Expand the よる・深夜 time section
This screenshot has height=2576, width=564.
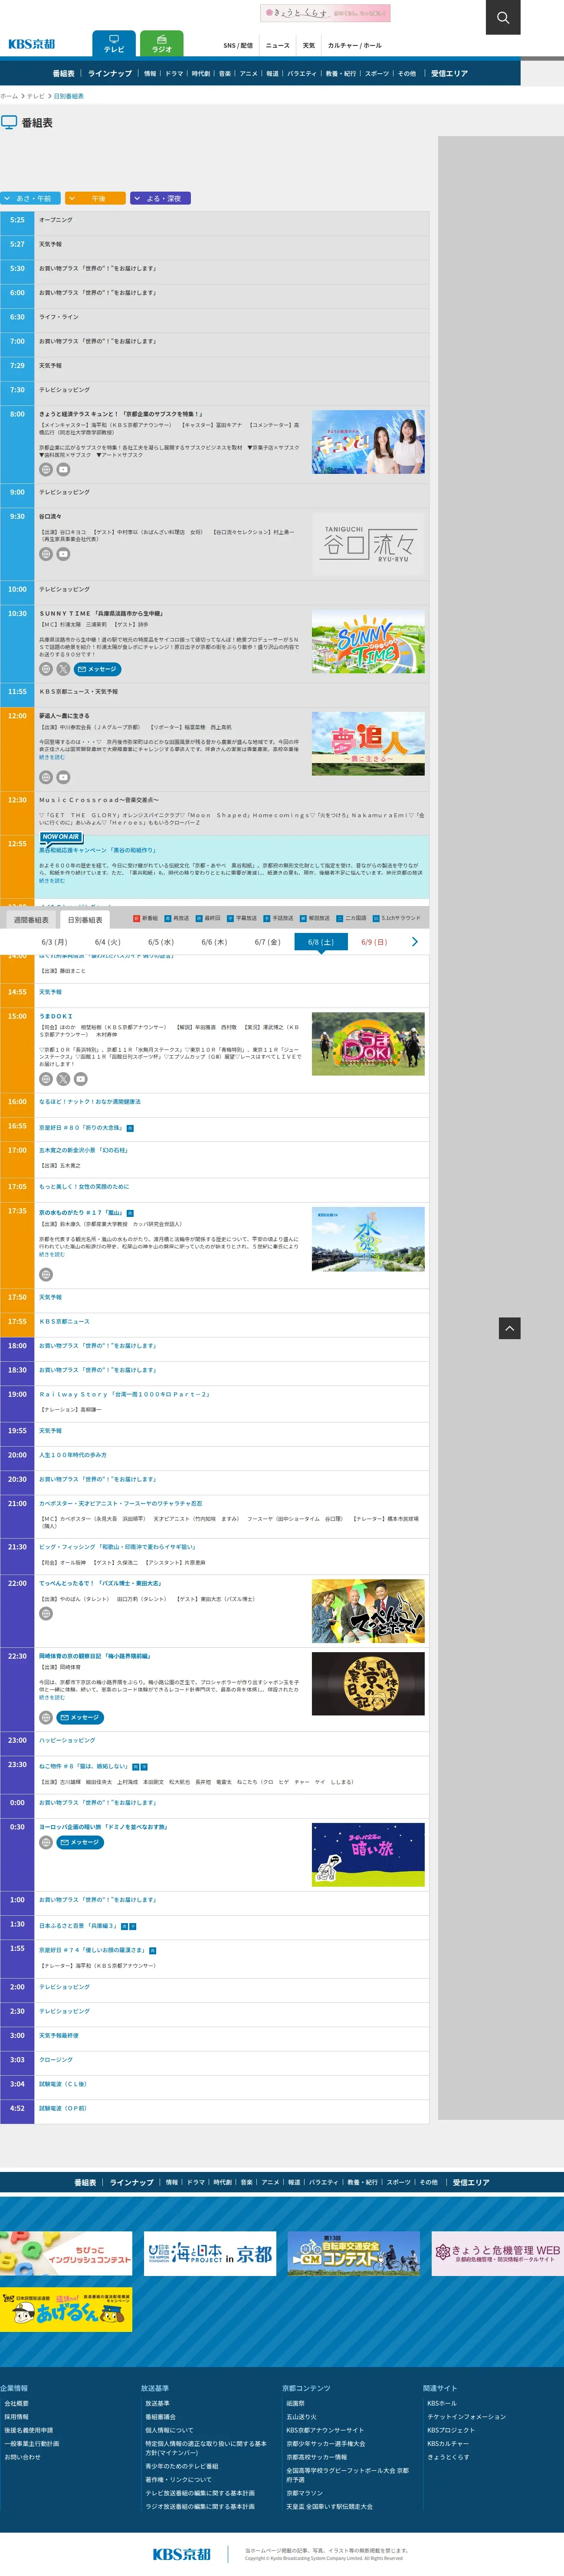(x=160, y=198)
